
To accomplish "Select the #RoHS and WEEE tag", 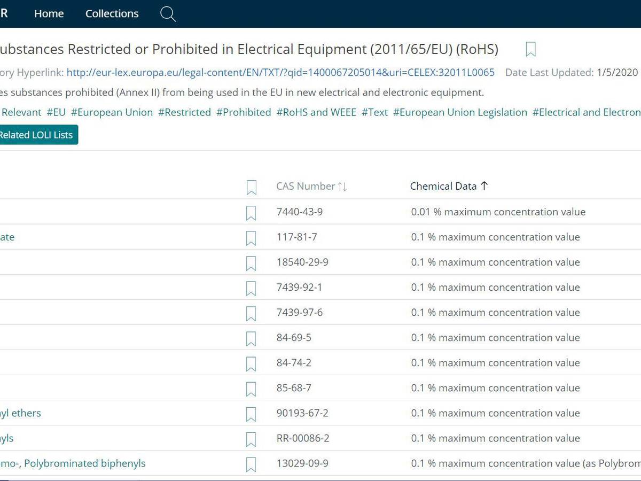I will point(316,112).
